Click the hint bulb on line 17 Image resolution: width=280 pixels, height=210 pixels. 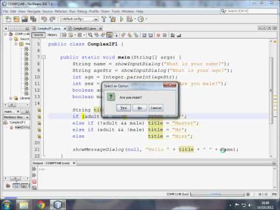pyautogui.click(x=39, y=123)
